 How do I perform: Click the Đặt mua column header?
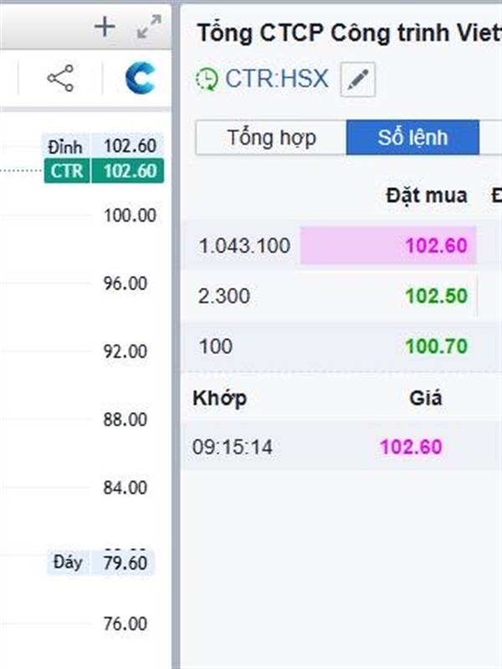427,196
